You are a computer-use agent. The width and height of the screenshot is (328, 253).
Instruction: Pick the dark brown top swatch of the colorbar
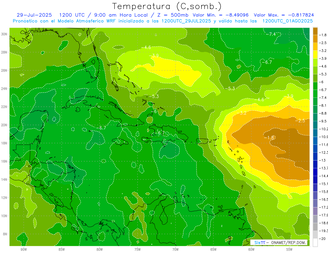click(315, 31)
